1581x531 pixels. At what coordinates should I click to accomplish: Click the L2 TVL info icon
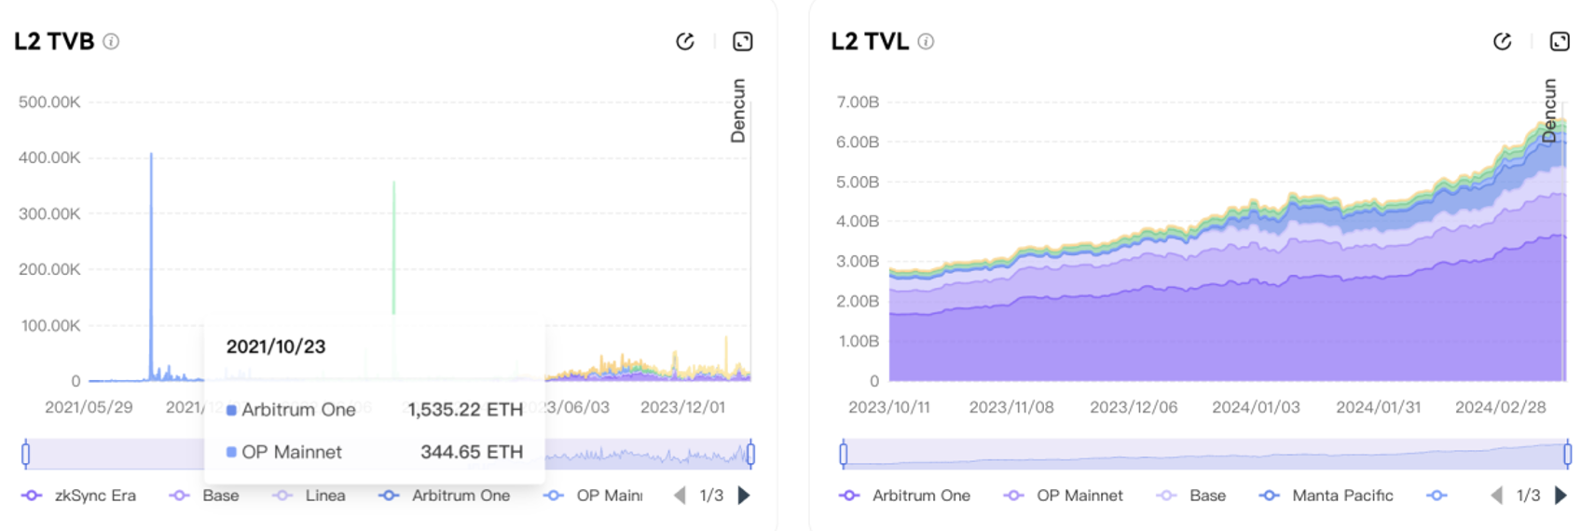tap(926, 41)
